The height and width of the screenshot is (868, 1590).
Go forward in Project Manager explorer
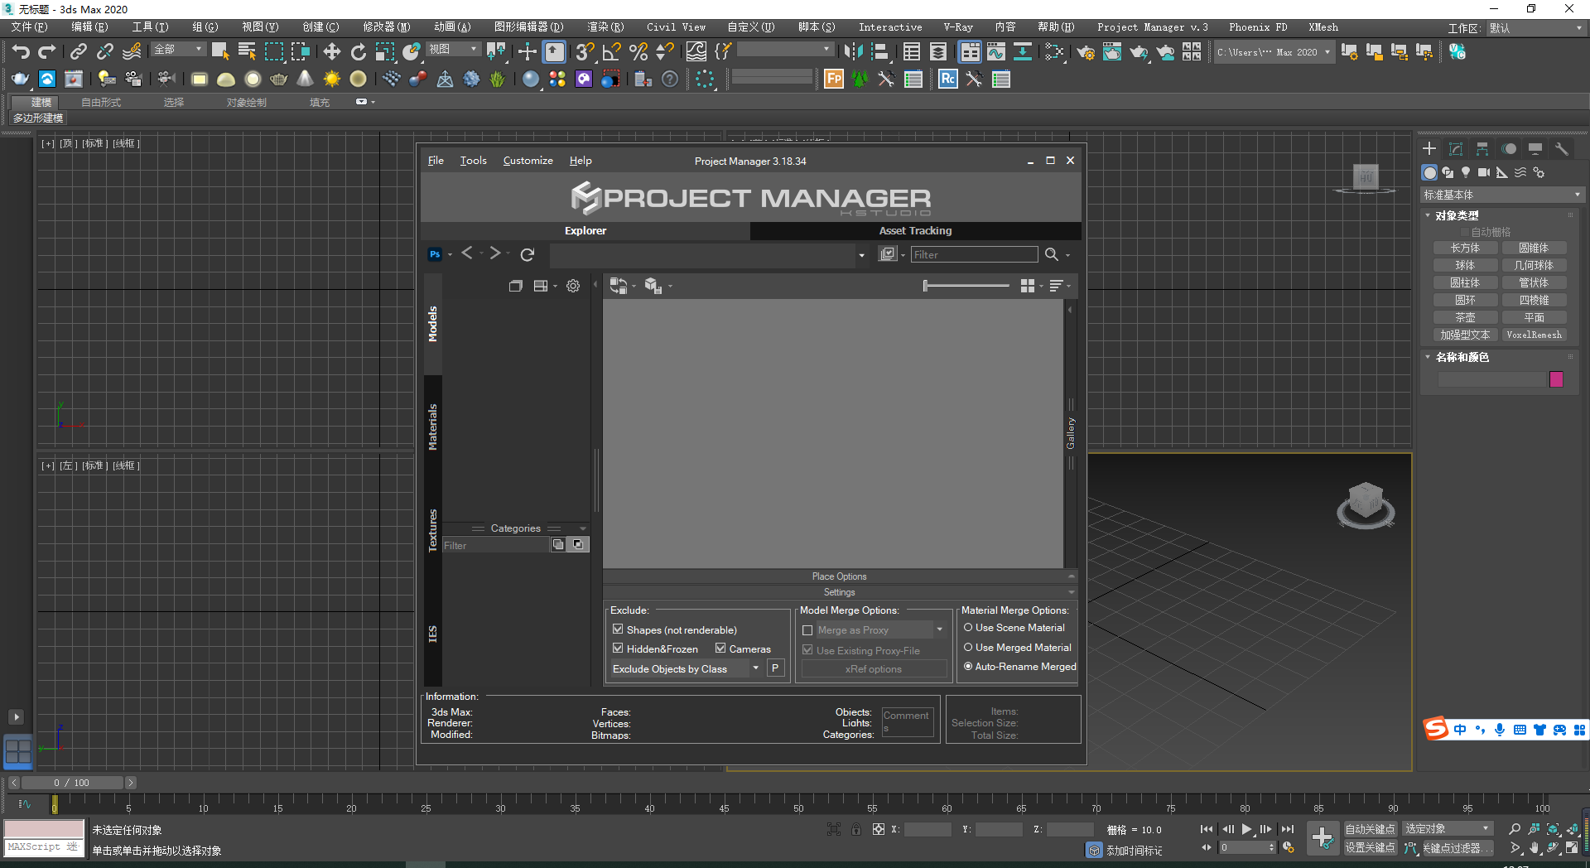click(495, 253)
